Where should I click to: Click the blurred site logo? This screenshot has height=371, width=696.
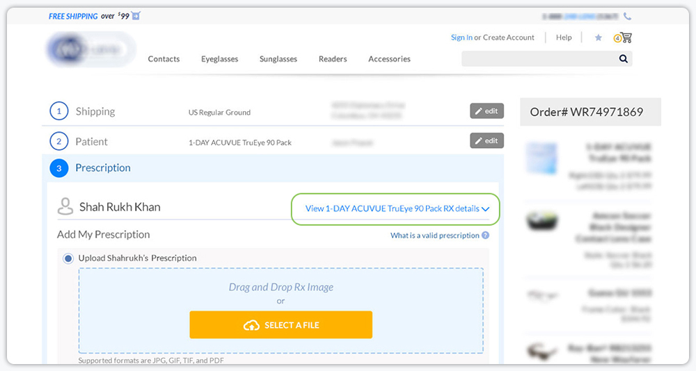point(91,49)
